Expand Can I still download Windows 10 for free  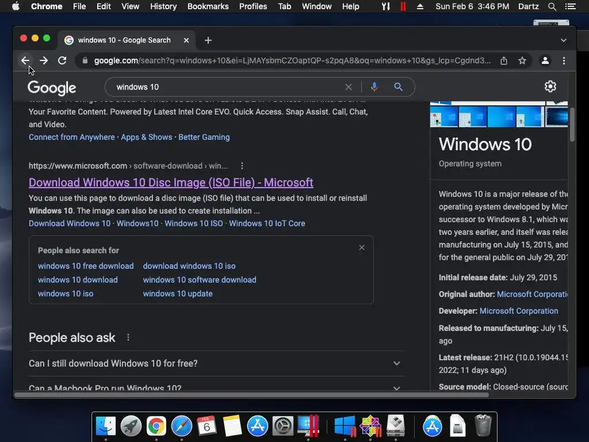215,364
